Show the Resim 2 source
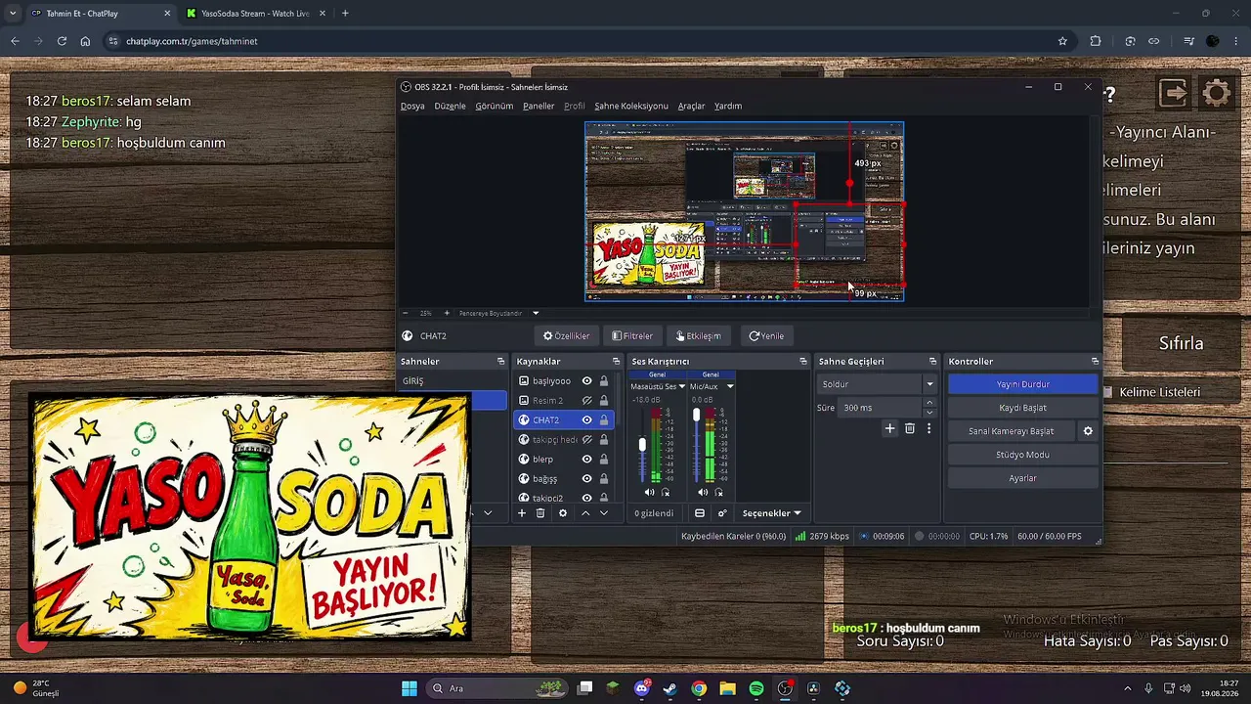The width and height of the screenshot is (1251, 704). [x=587, y=400]
